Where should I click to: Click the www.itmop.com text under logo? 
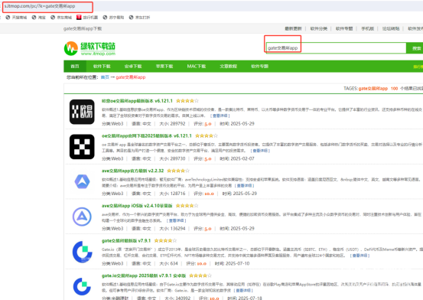pyautogui.click(x=98, y=54)
